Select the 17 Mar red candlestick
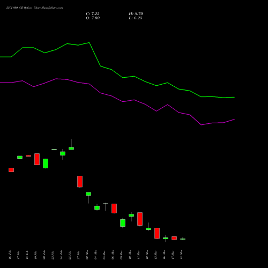Screen dimensions: 268x268 [x=174, y=238]
